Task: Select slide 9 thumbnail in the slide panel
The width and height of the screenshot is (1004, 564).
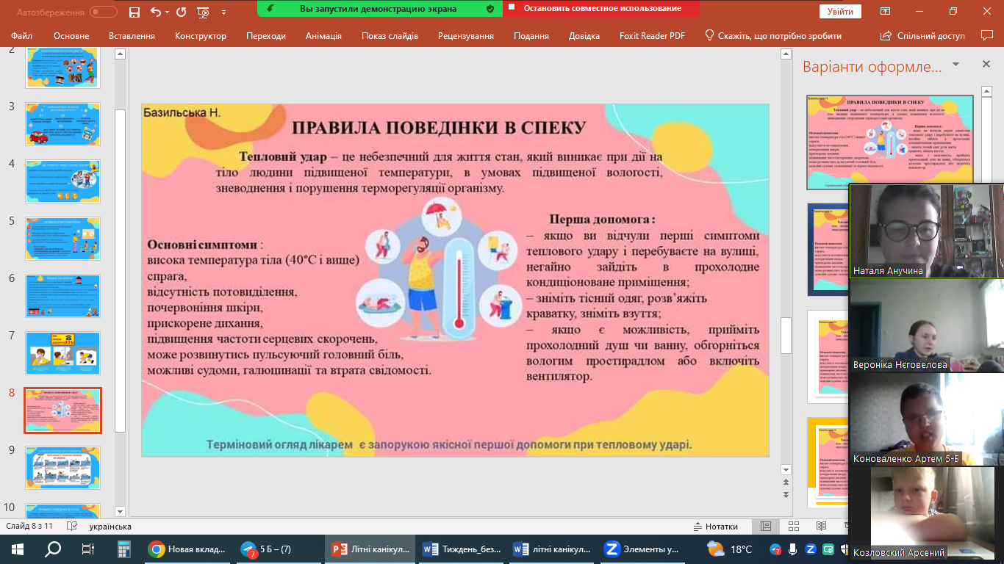Action: [62, 467]
